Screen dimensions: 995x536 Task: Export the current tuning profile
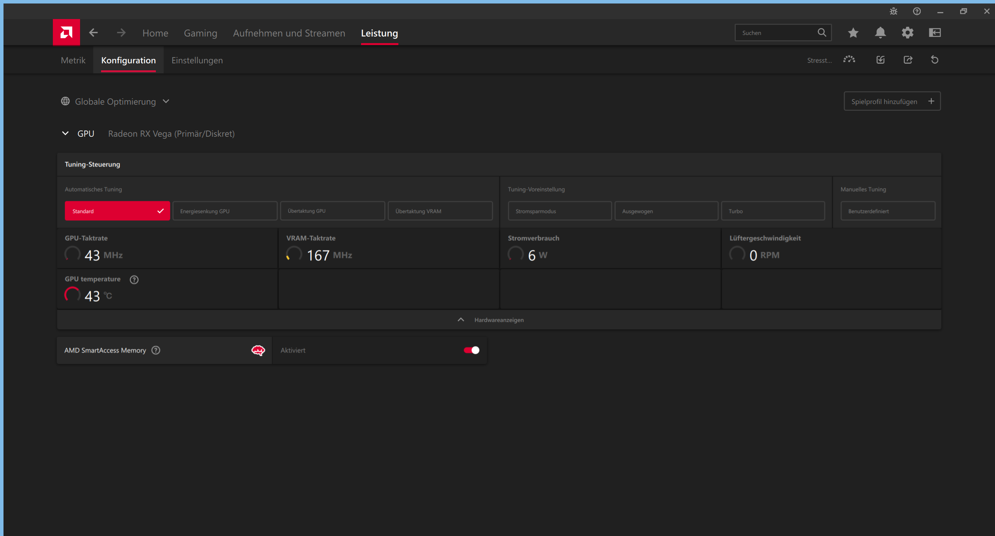908,60
